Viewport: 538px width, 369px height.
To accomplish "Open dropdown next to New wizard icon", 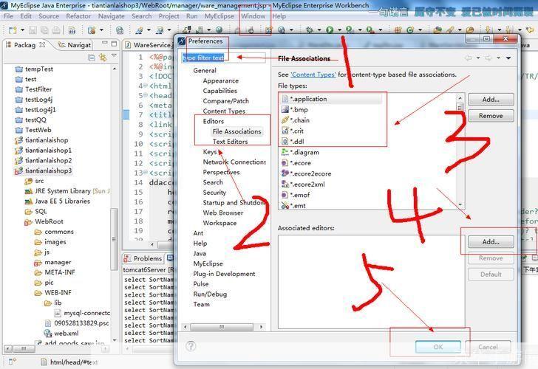I will tap(23, 30).
